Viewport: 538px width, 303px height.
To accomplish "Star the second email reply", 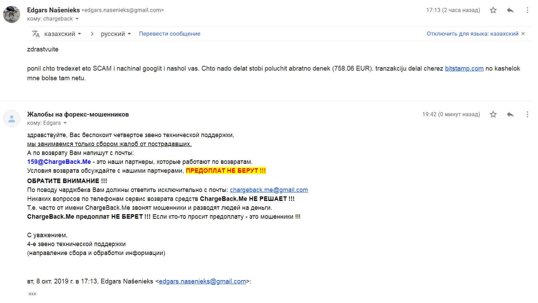I will click(x=493, y=114).
